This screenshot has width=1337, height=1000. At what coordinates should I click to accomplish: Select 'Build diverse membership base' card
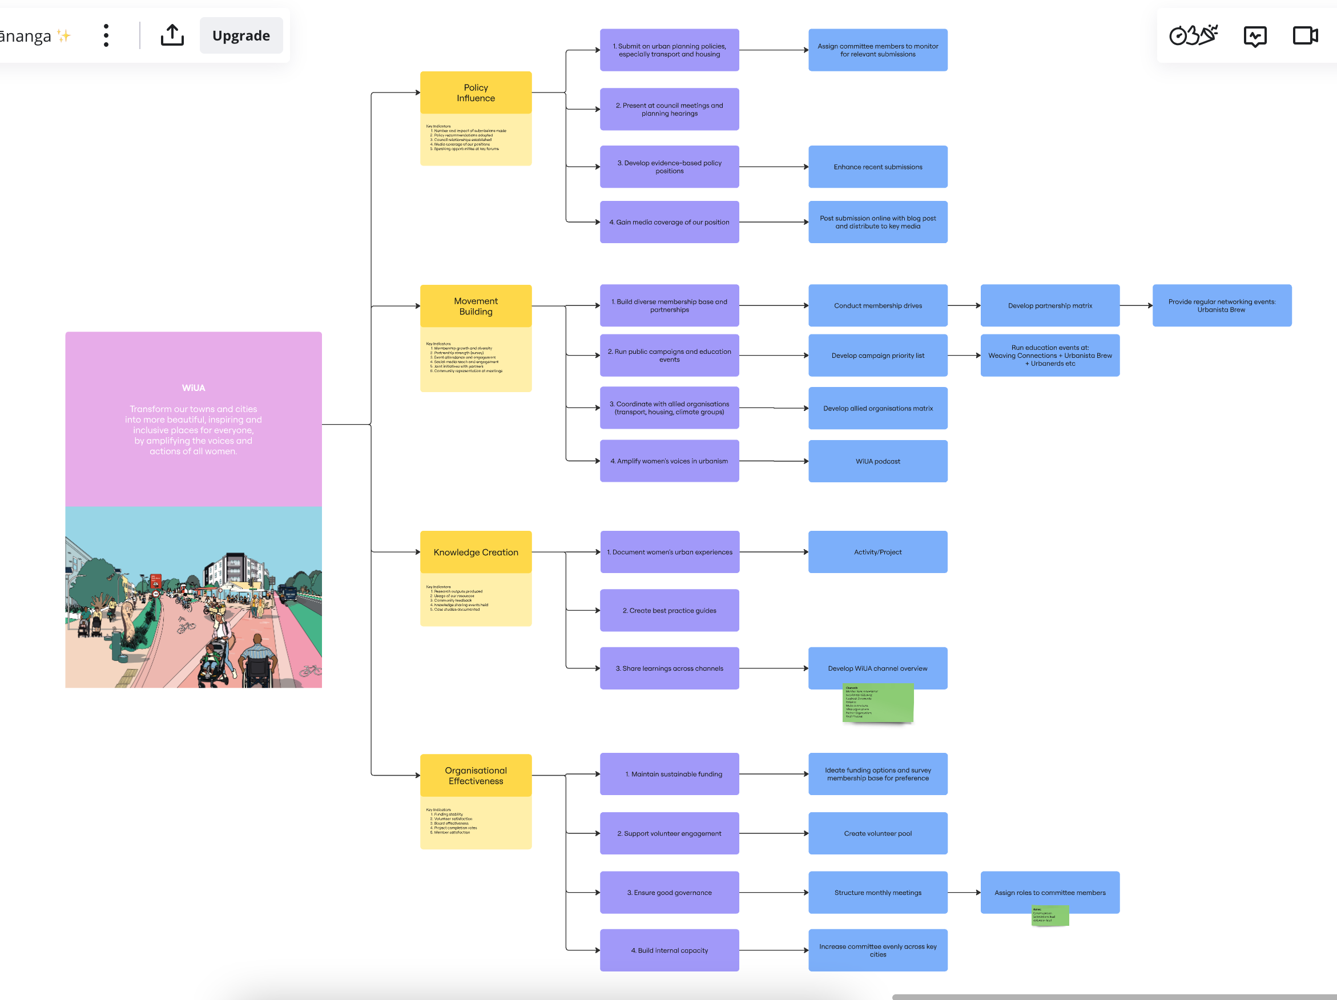tap(669, 306)
